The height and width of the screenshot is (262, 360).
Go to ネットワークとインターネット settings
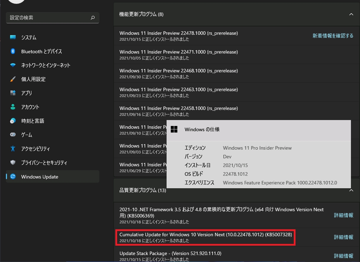[x=53, y=65]
